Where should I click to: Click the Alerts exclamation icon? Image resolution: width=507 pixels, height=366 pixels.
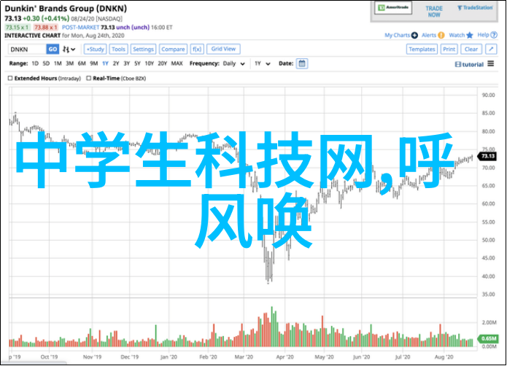pyautogui.click(x=441, y=35)
